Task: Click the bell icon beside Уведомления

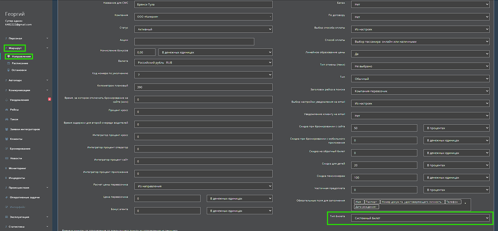Action: point(7,100)
